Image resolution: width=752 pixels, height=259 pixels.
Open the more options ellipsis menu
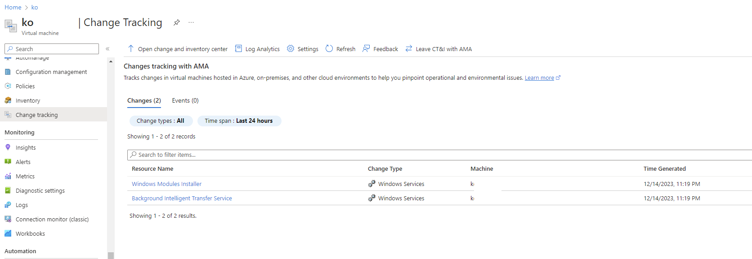[191, 22]
